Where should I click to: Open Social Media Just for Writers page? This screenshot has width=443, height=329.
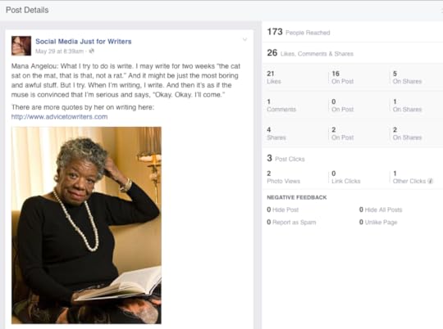[x=84, y=42]
